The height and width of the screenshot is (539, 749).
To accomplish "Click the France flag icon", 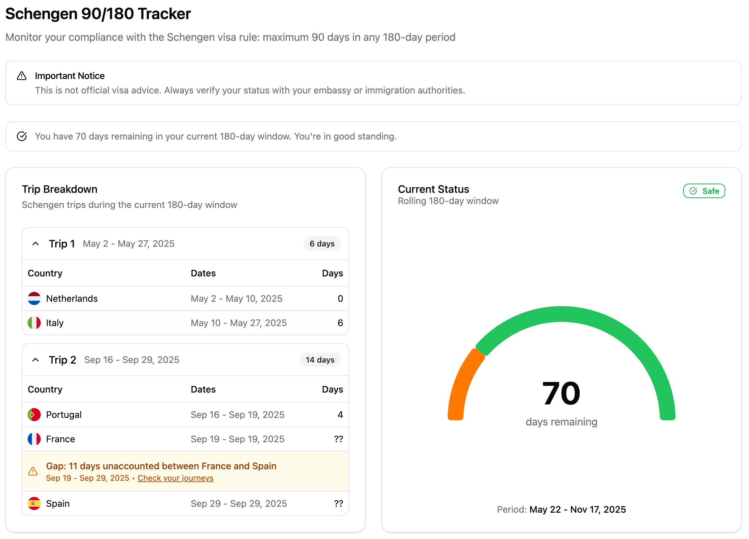I will coord(34,439).
